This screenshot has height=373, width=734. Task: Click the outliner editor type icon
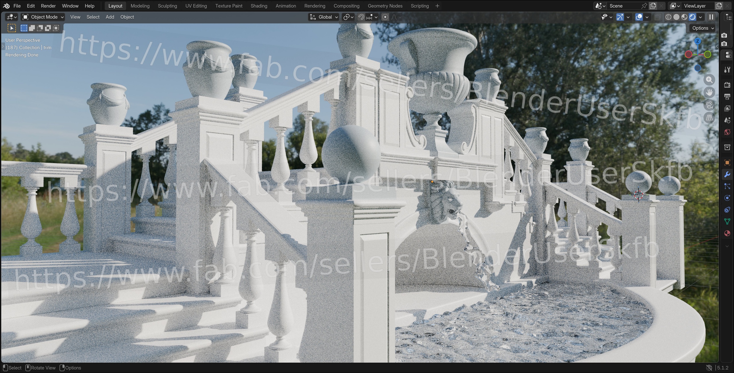[x=728, y=17]
